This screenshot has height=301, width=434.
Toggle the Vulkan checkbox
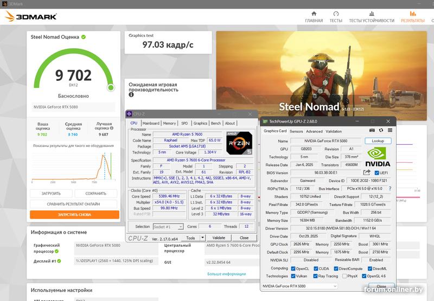click(x=293, y=276)
